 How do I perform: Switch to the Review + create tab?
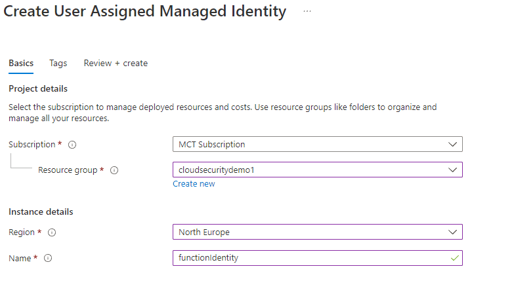(x=116, y=63)
